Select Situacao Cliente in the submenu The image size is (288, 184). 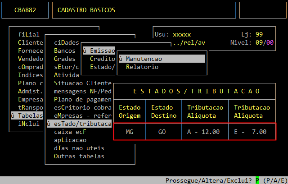tap(82, 83)
